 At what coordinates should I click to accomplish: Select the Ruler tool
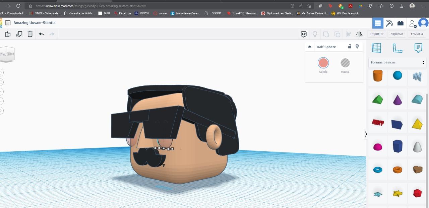tap(397, 48)
